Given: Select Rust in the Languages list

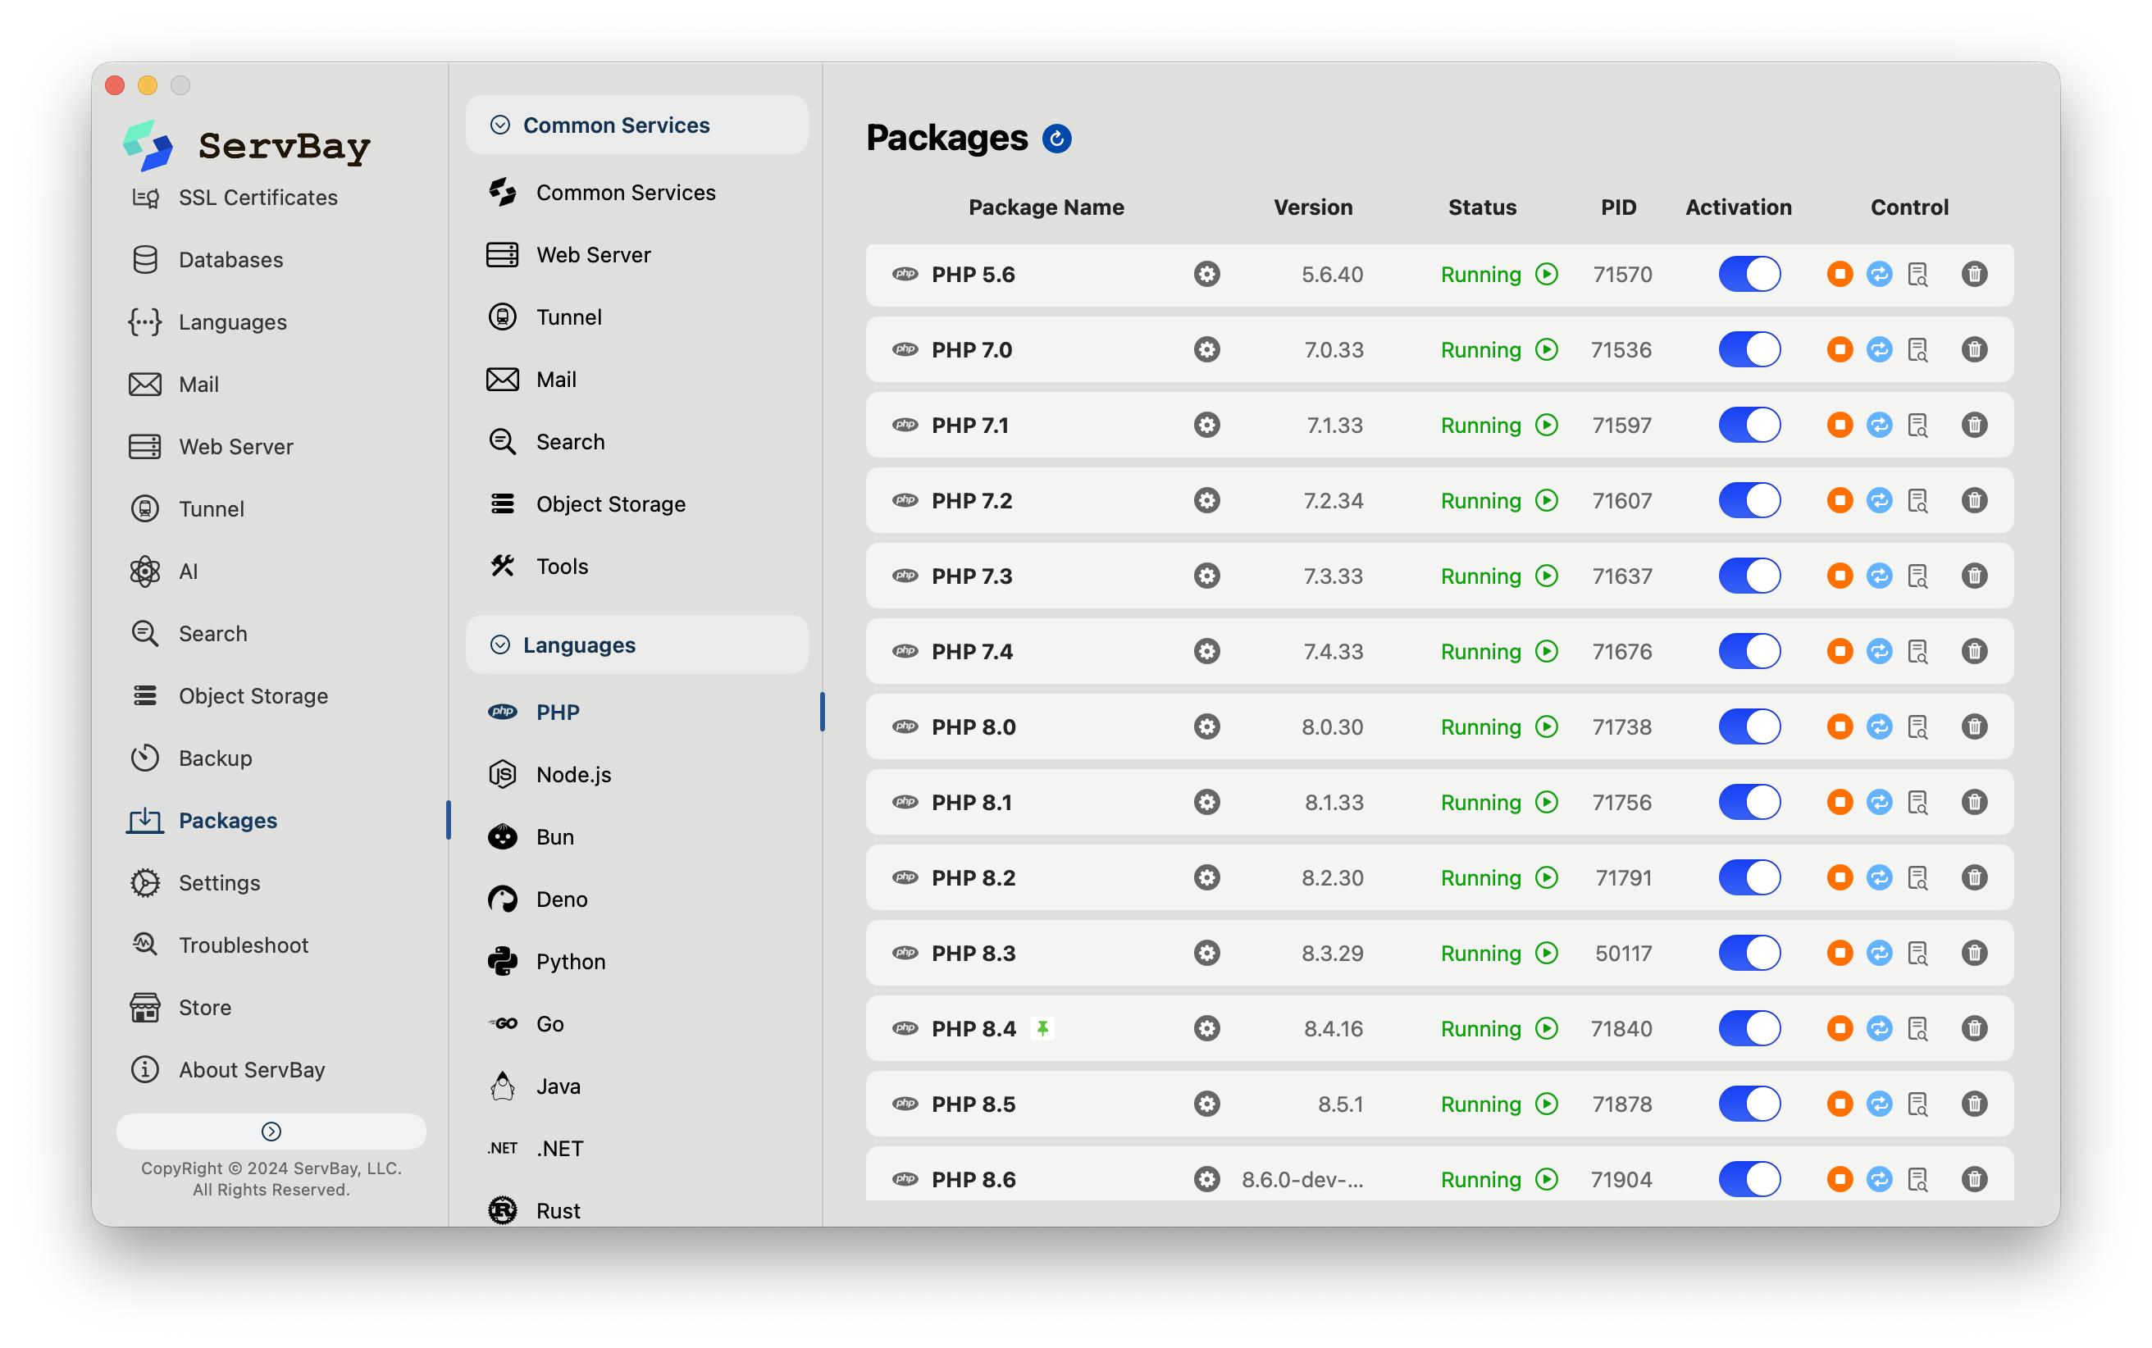Looking at the screenshot, I should click(x=534, y=1211).
